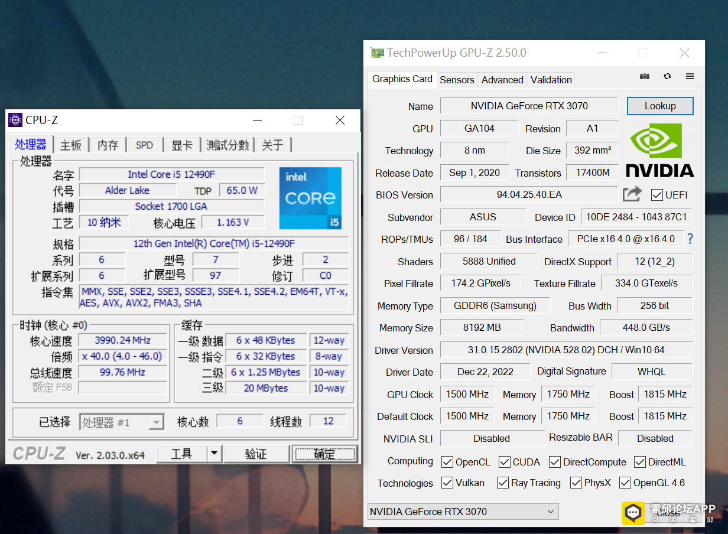Click the Device ID 10DE 2484 value
Image resolution: width=728 pixels, height=534 pixels.
tap(636, 217)
